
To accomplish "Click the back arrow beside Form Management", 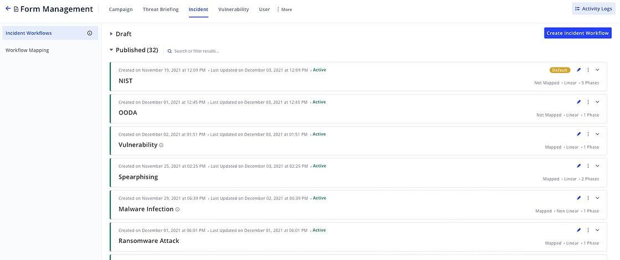I will 8,9.
